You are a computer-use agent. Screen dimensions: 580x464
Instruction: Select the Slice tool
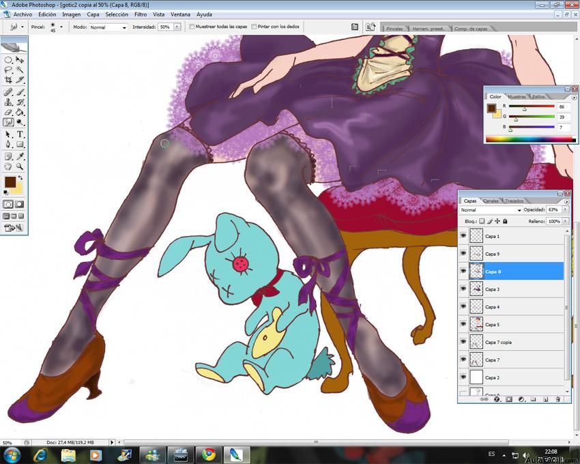pos(20,80)
